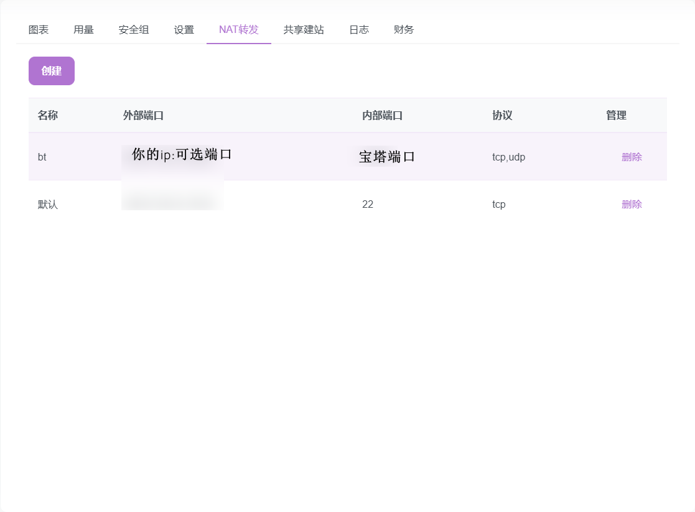
Task: Switch to the 财务 tab
Action: (404, 29)
